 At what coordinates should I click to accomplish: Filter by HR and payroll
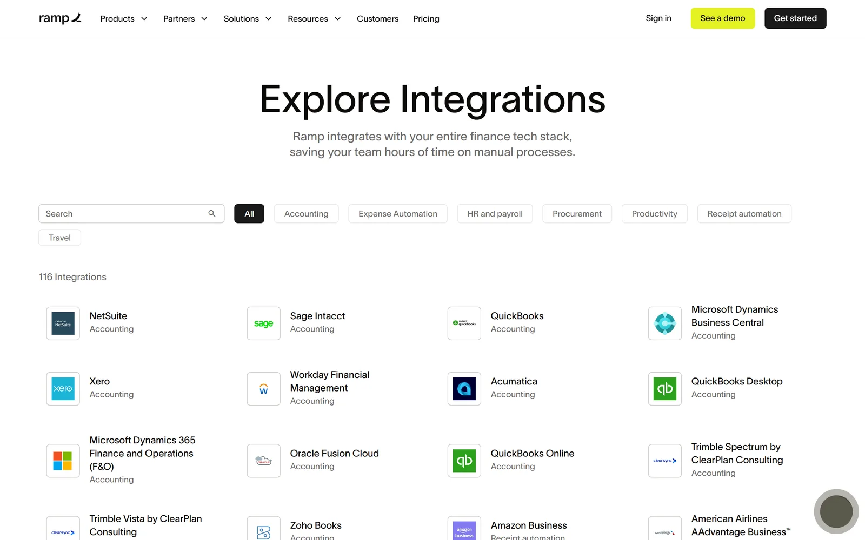click(x=495, y=213)
